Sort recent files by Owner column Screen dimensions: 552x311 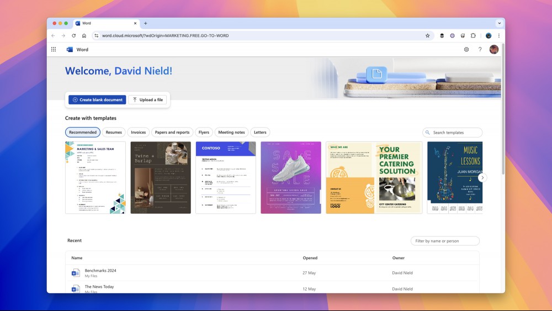[399, 258]
